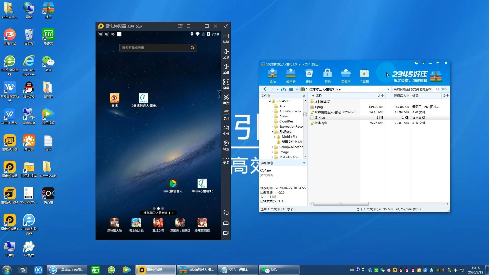Sort by the 压缩后大小 column header
489x275 pixels.
[x=398, y=96]
